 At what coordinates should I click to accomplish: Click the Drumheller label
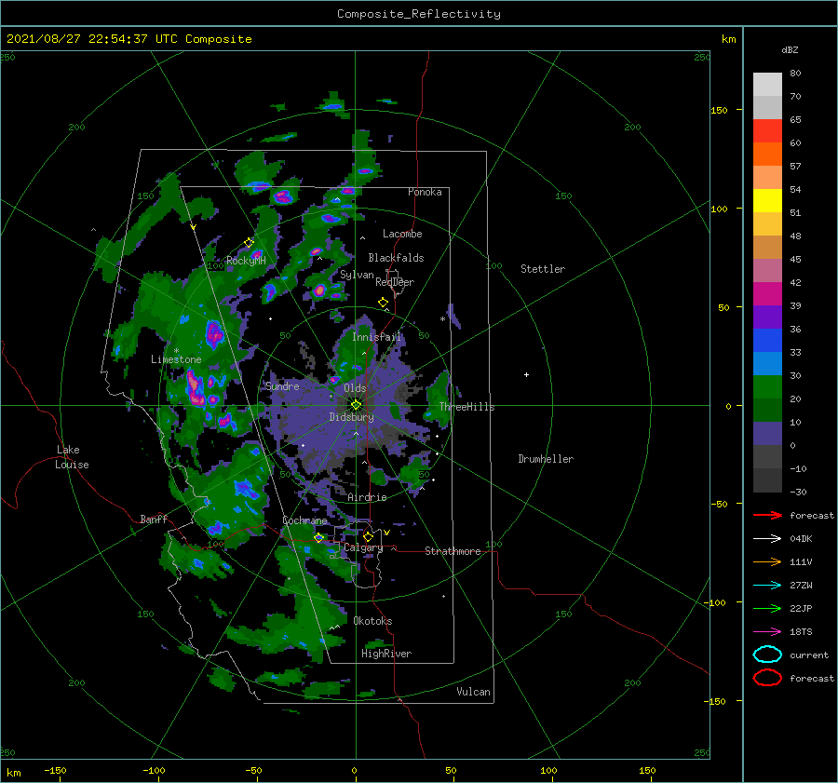pyautogui.click(x=546, y=459)
